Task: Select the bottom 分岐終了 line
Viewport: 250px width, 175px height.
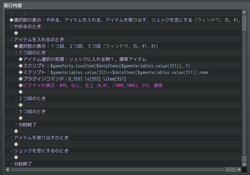Action: pyautogui.click(x=123, y=164)
